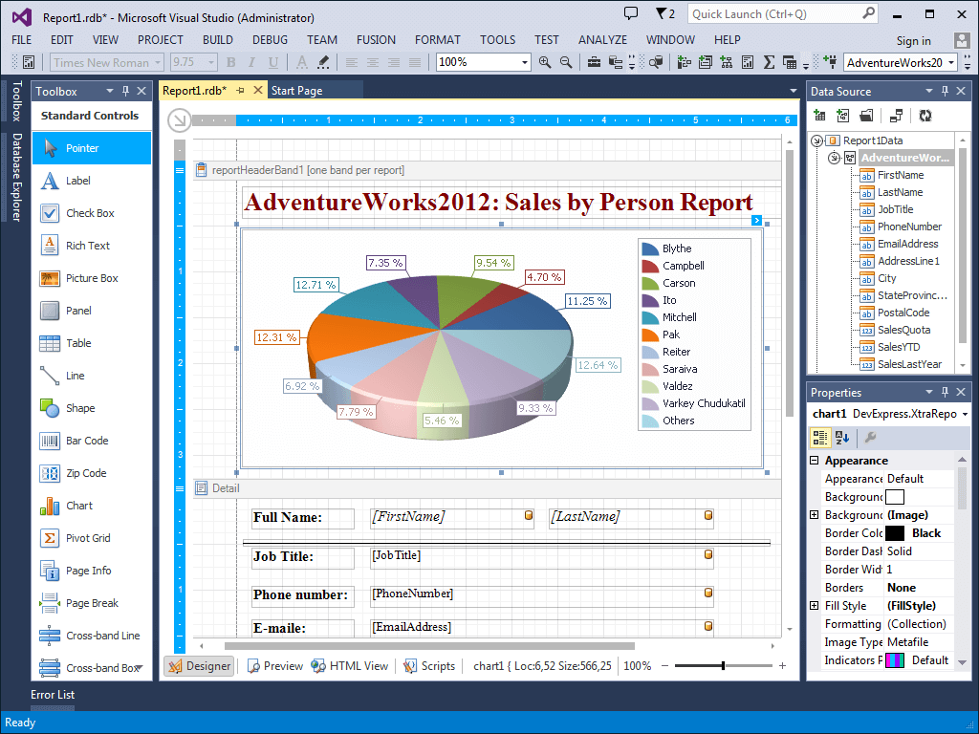
Task: Toggle underline formatting
Action: pos(272,62)
